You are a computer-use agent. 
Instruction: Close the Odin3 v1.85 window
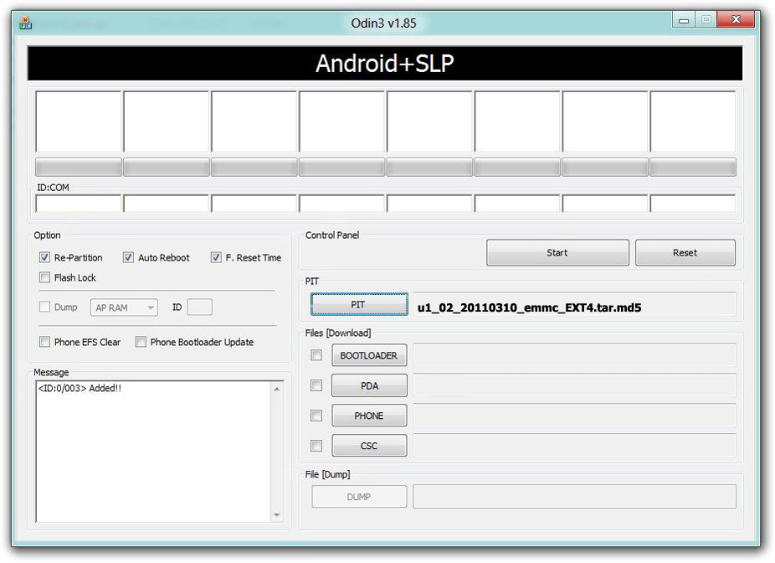[x=736, y=19]
